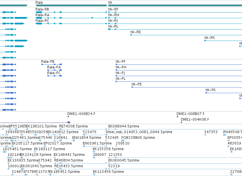This screenshot has width=242, height=176.
Task: Open the Dmel_neb_014953_0081_0944.3prime label
Action: (139, 132)
